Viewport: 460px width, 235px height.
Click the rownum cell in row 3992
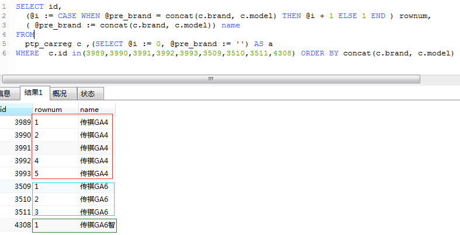tap(56, 161)
